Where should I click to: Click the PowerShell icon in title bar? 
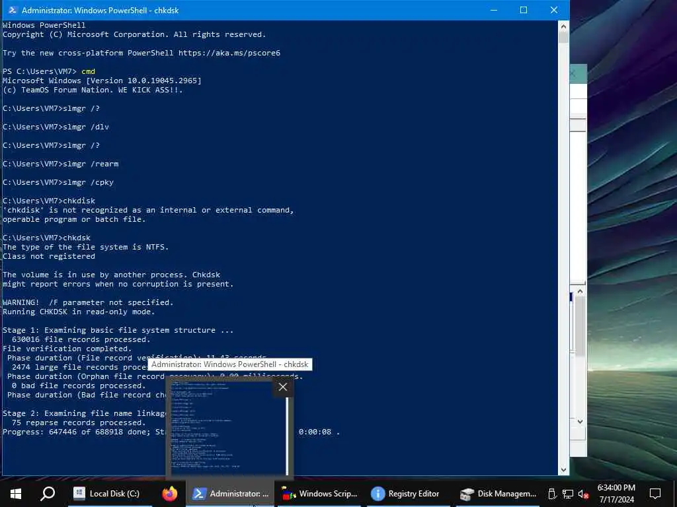pos(13,10)
